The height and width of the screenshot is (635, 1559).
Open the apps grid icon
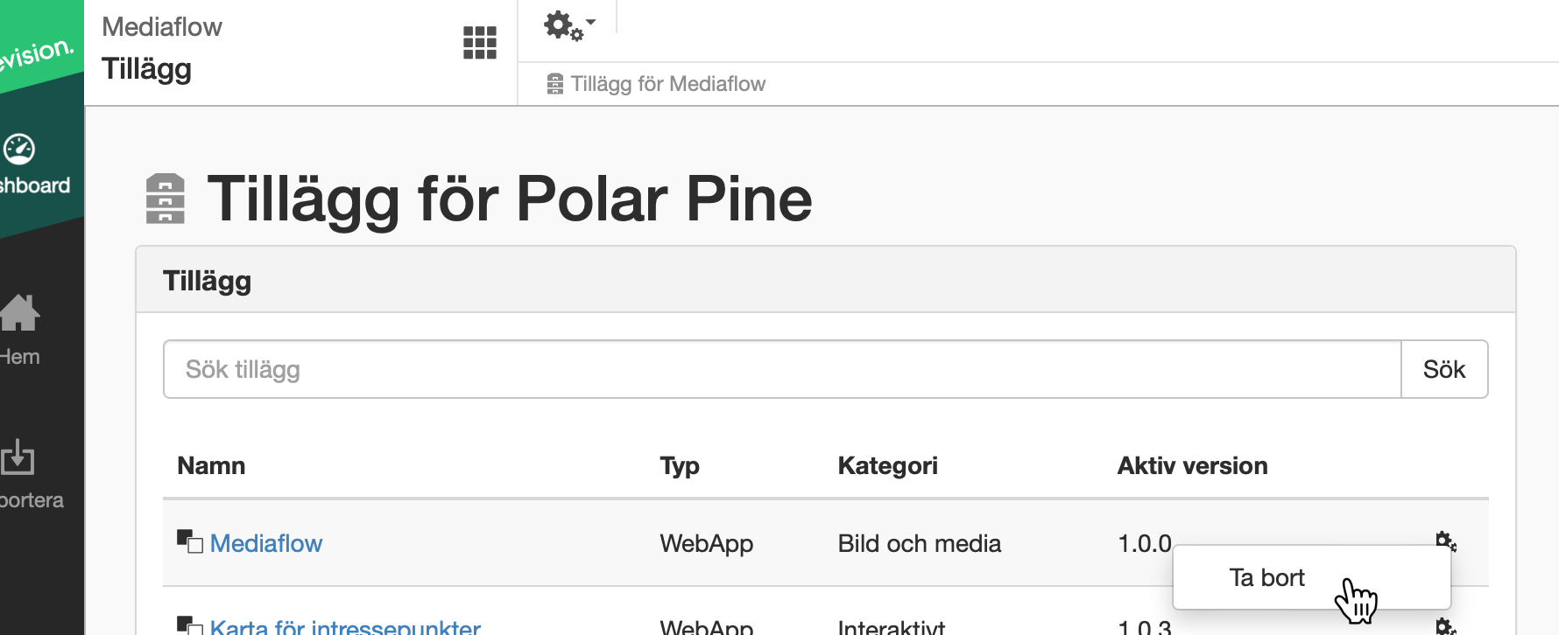click(x=479, y=42)
